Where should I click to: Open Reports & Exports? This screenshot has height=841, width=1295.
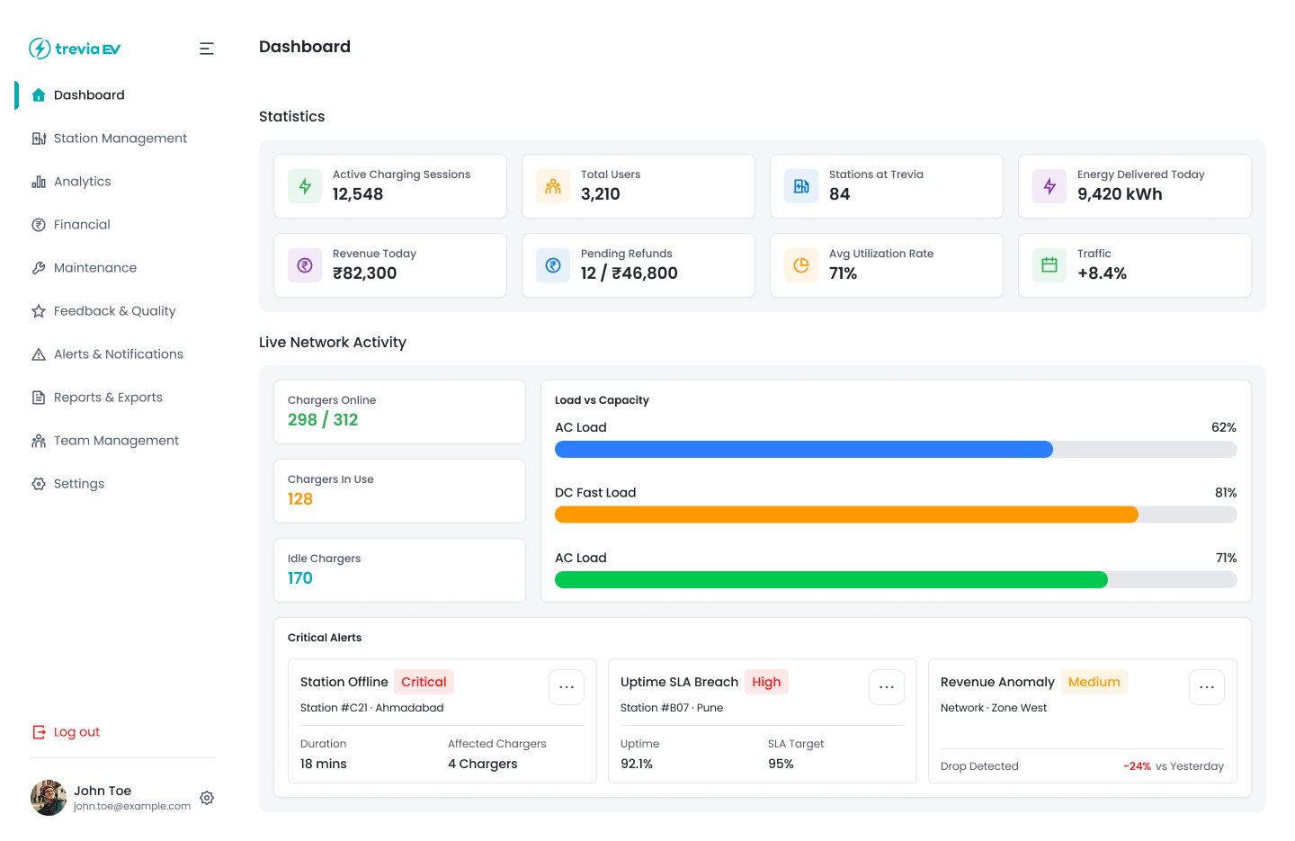(x=108, y=397)
